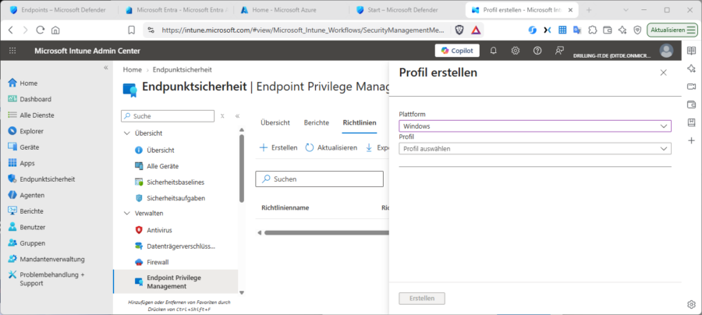Switch to Microsoft Entra browser tab
The width and height of the screenshot is (702, 315).
176,10
